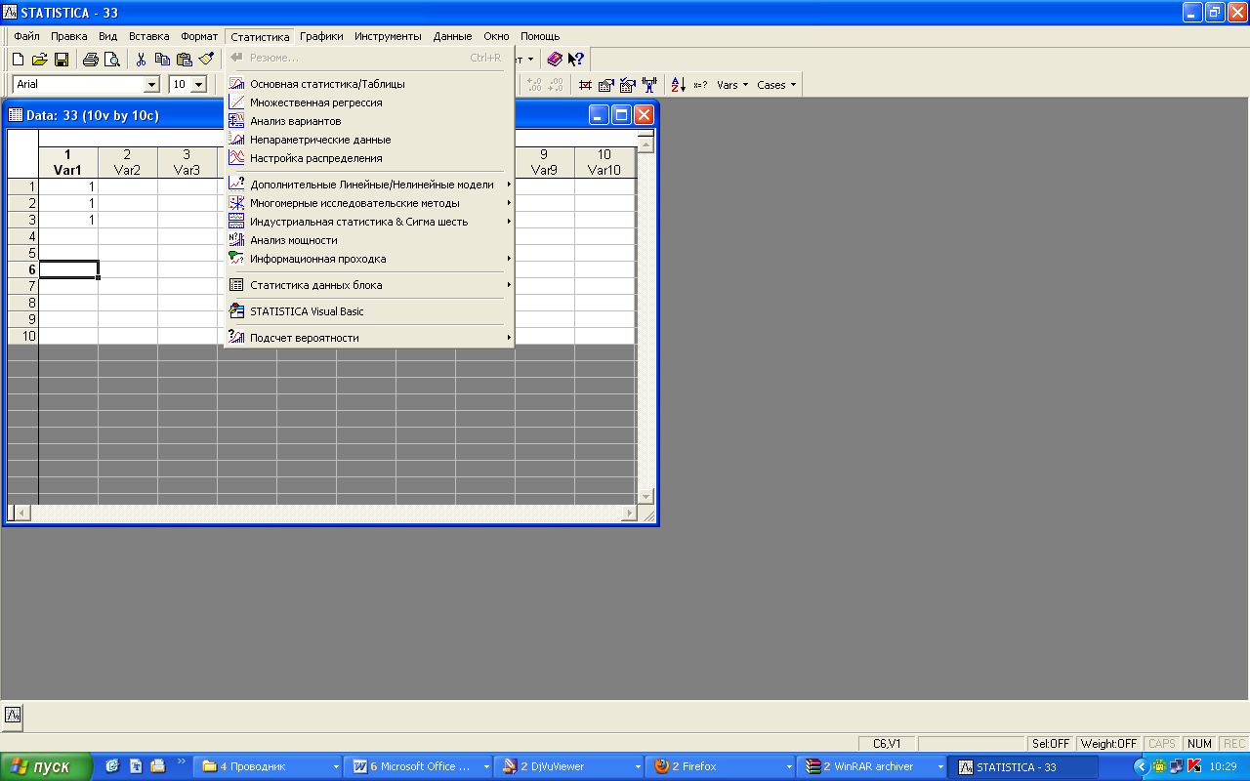This screenshot has width=1250, height=781.
Task: Choose Множественная регрессия menu entry
Action: 370,103
